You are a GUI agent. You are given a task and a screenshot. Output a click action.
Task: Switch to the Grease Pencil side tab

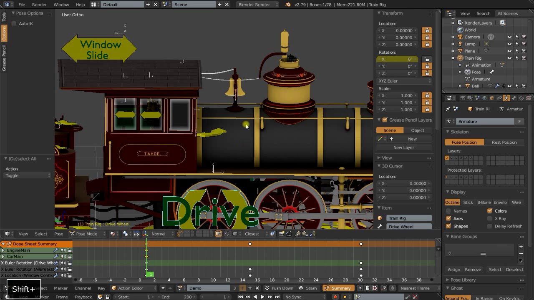pos(4,58)
